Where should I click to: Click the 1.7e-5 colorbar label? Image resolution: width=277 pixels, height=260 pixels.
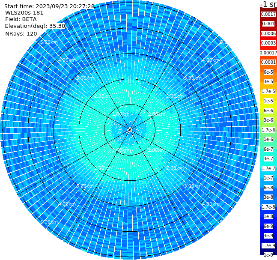coord(268,91)
